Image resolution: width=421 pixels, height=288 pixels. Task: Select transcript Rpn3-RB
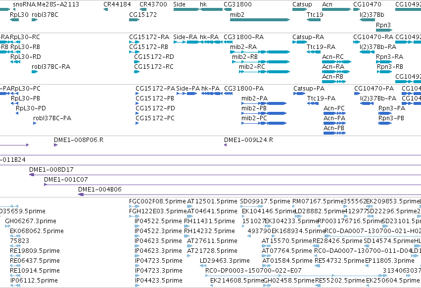(390, 67)
